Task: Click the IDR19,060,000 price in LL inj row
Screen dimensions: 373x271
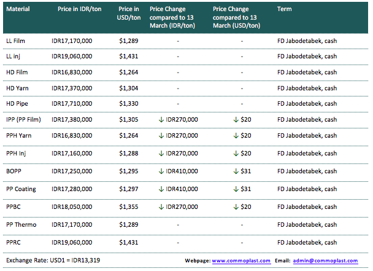Action: click(x=72, y=57)
